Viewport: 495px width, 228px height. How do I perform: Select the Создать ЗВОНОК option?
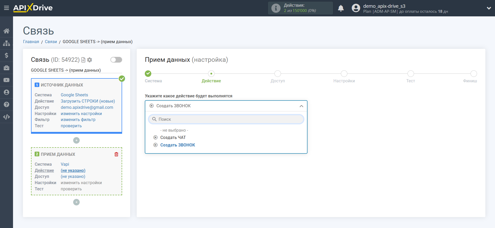click(x=178, y=145)
